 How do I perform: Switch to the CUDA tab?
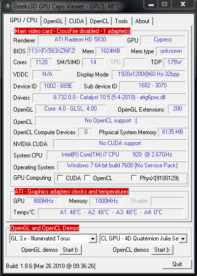(x=76, y=21)
